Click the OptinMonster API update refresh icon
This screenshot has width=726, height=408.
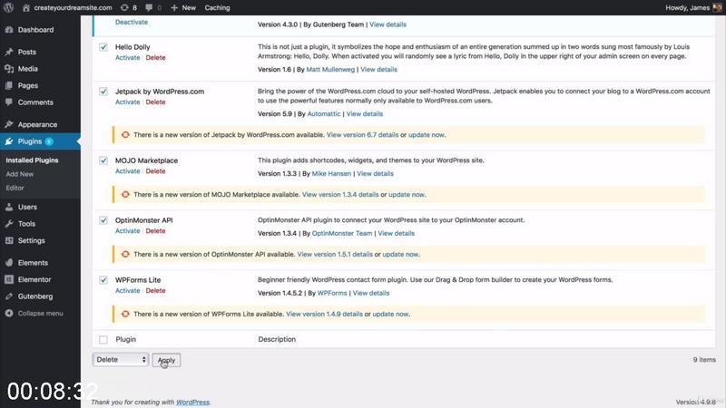click(125, 255)
